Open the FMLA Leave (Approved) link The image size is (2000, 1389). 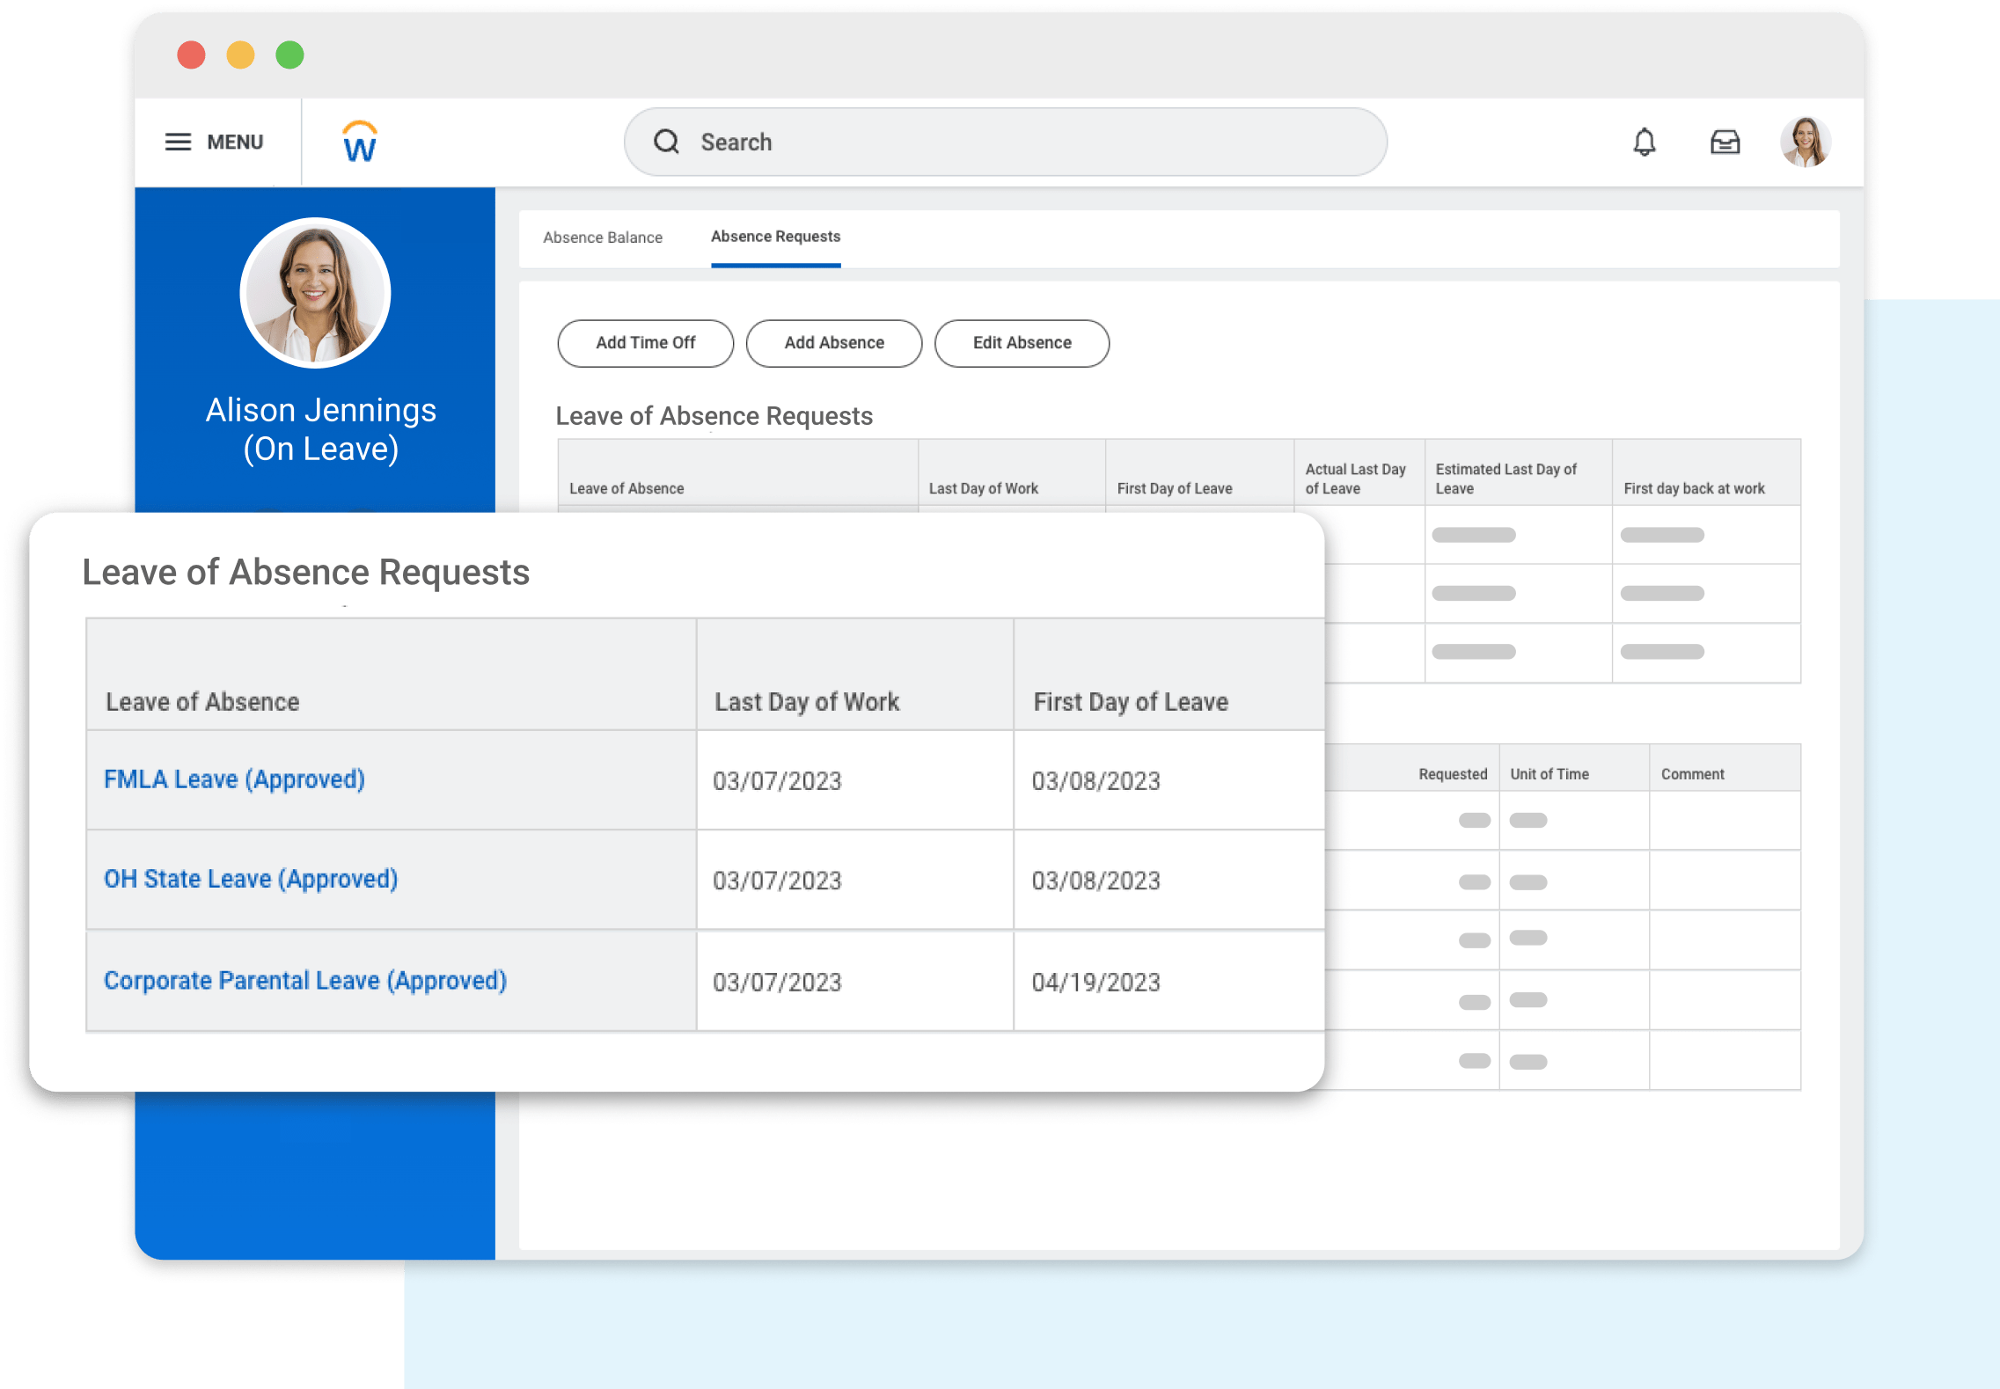pyautogui.click(x=234, y=779)
